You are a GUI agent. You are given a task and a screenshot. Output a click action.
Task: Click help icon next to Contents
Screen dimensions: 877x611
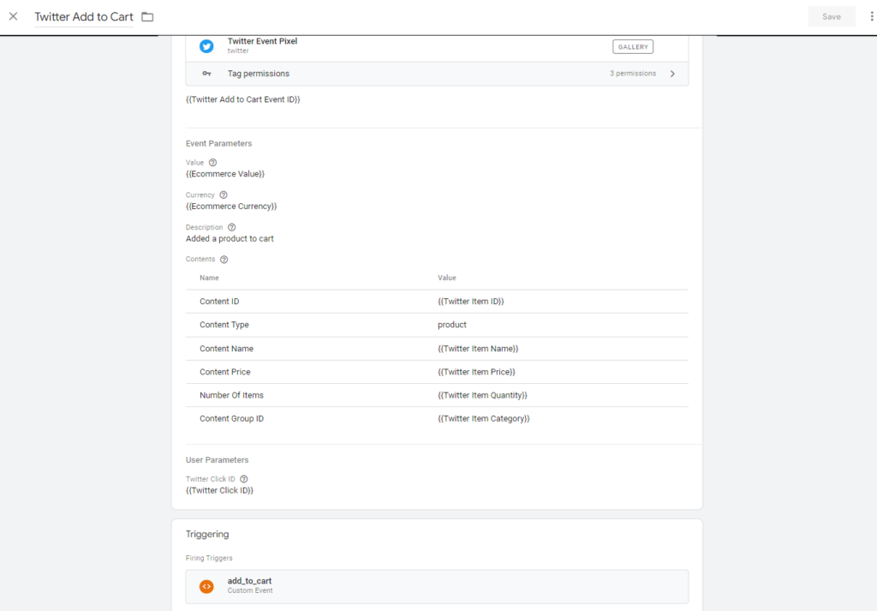tap(224, 260)
